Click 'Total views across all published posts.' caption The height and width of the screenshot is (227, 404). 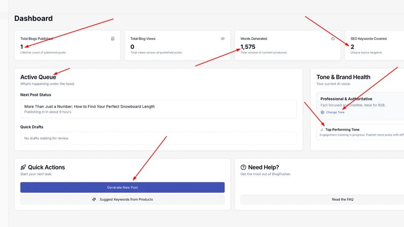(156, 52)
